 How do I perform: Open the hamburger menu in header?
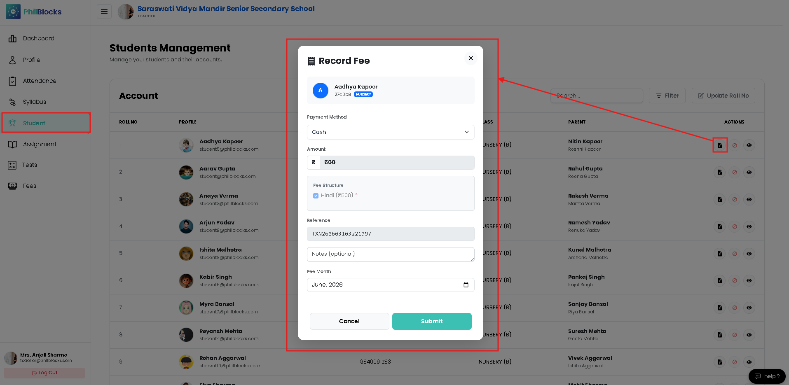tap(104, 12)
